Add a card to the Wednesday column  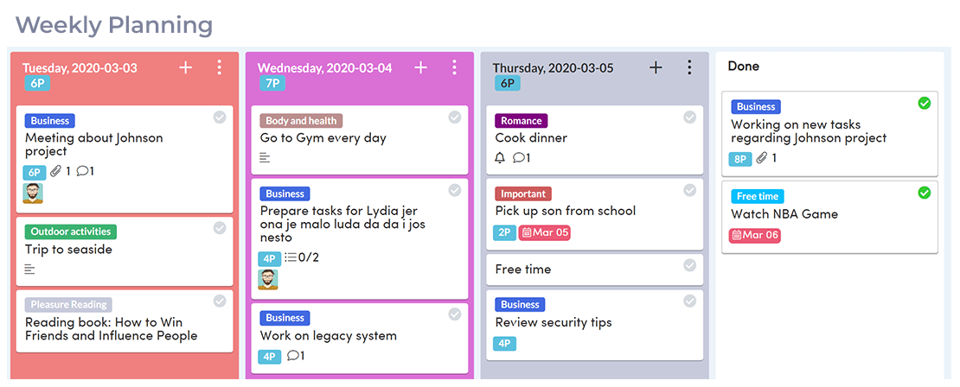pyautogui.click(x=420, y=67)
